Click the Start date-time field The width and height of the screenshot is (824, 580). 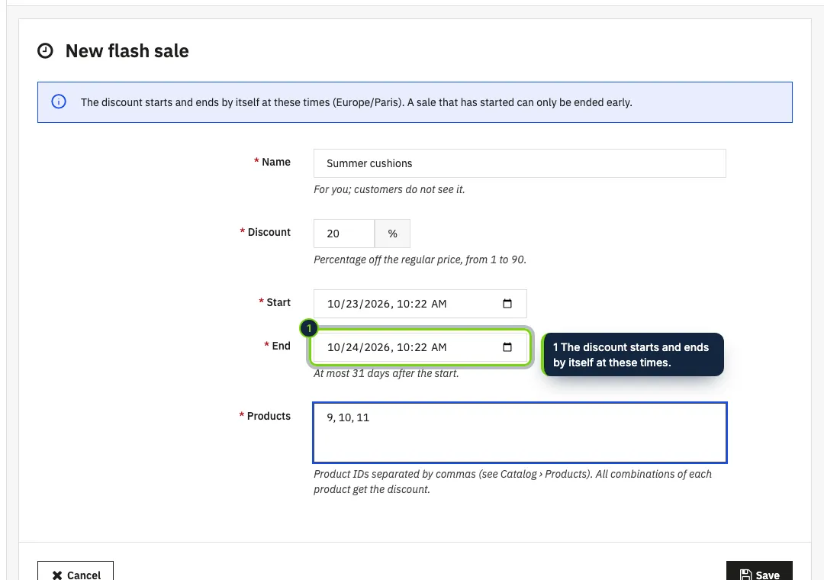[x=420, y=304]
